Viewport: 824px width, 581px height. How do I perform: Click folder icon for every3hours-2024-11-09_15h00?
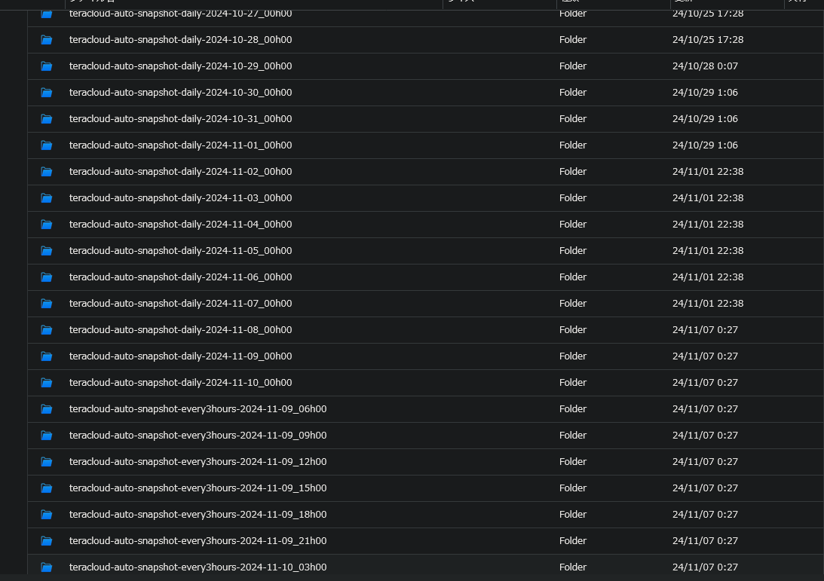(x=46, y=488)
